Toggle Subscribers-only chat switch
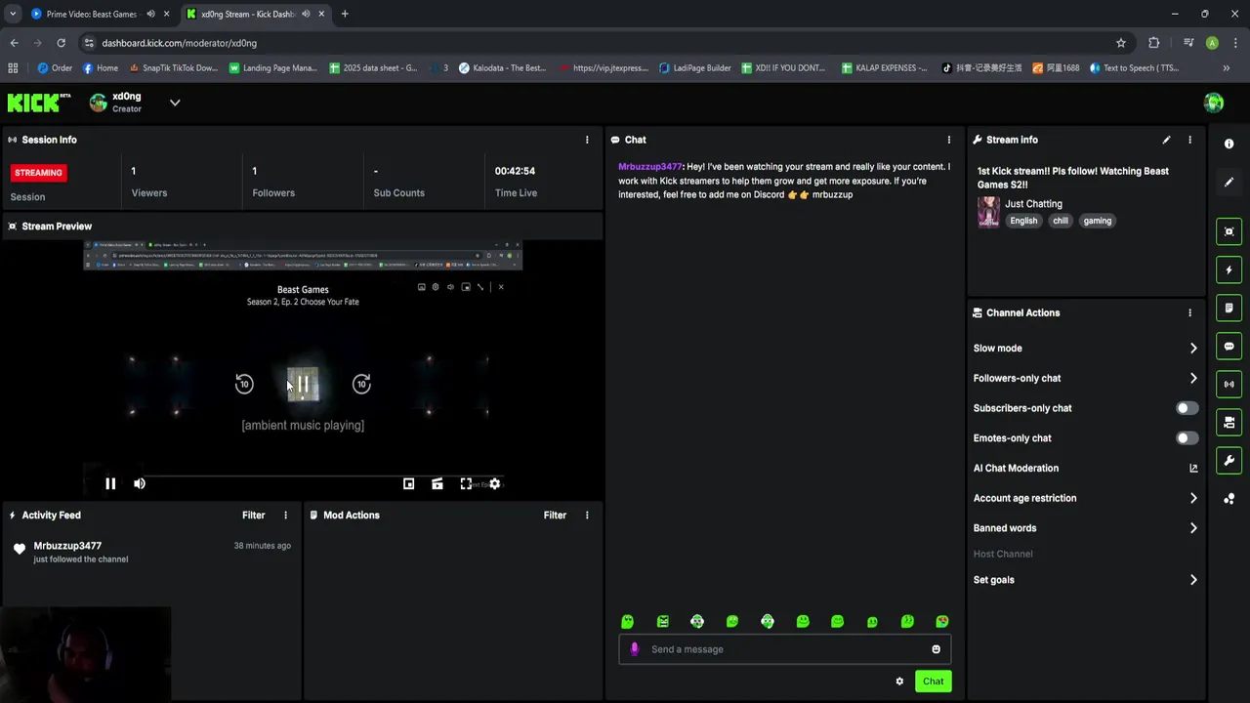The height and width of the screenshot is (703, 1250). 1187,408
